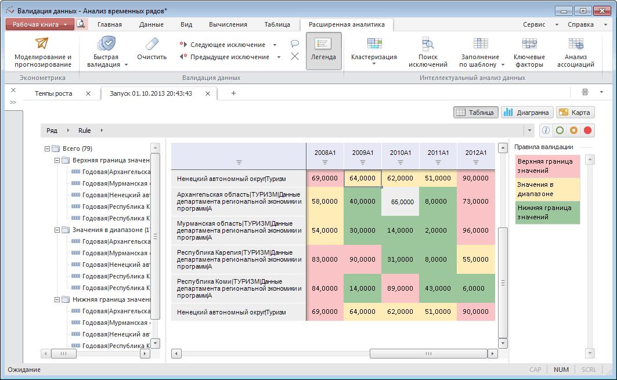Collapse the Всего (79) tree node
The width and height of the screenshot is (617, 380).
coord(47,149)
